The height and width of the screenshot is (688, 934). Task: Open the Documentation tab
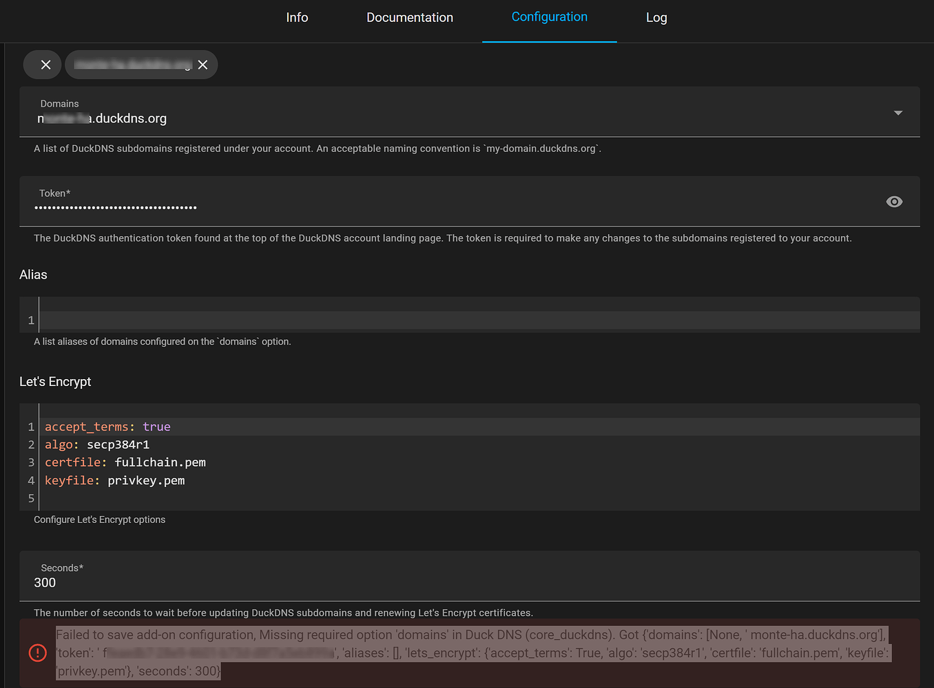click(x=409, y=18)
